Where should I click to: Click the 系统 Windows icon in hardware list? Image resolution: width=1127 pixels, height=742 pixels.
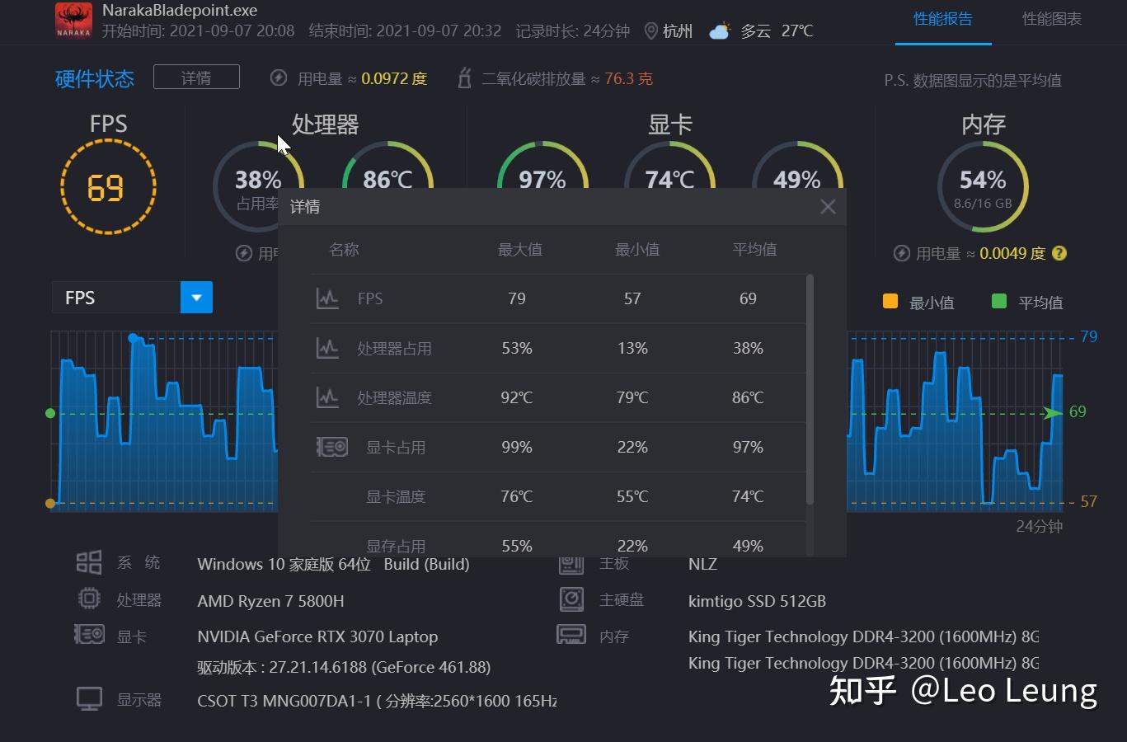(89, 562)
